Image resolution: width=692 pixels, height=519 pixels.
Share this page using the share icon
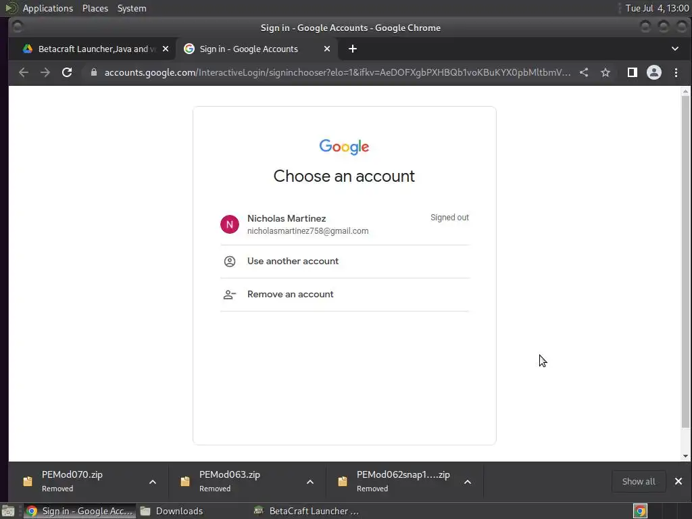pos(584,72)
